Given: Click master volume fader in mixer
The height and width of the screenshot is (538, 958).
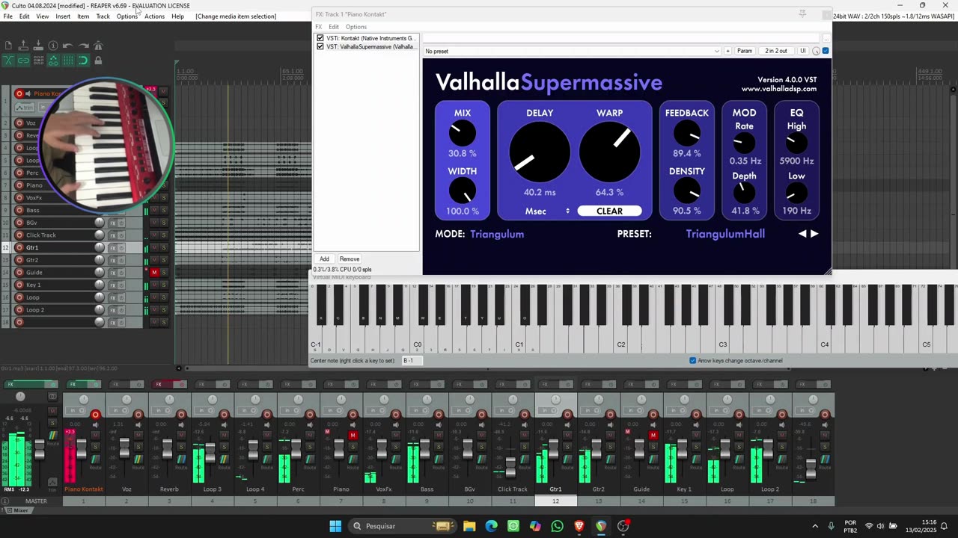Looking at the screenshot, I should (x=40, y=449).
